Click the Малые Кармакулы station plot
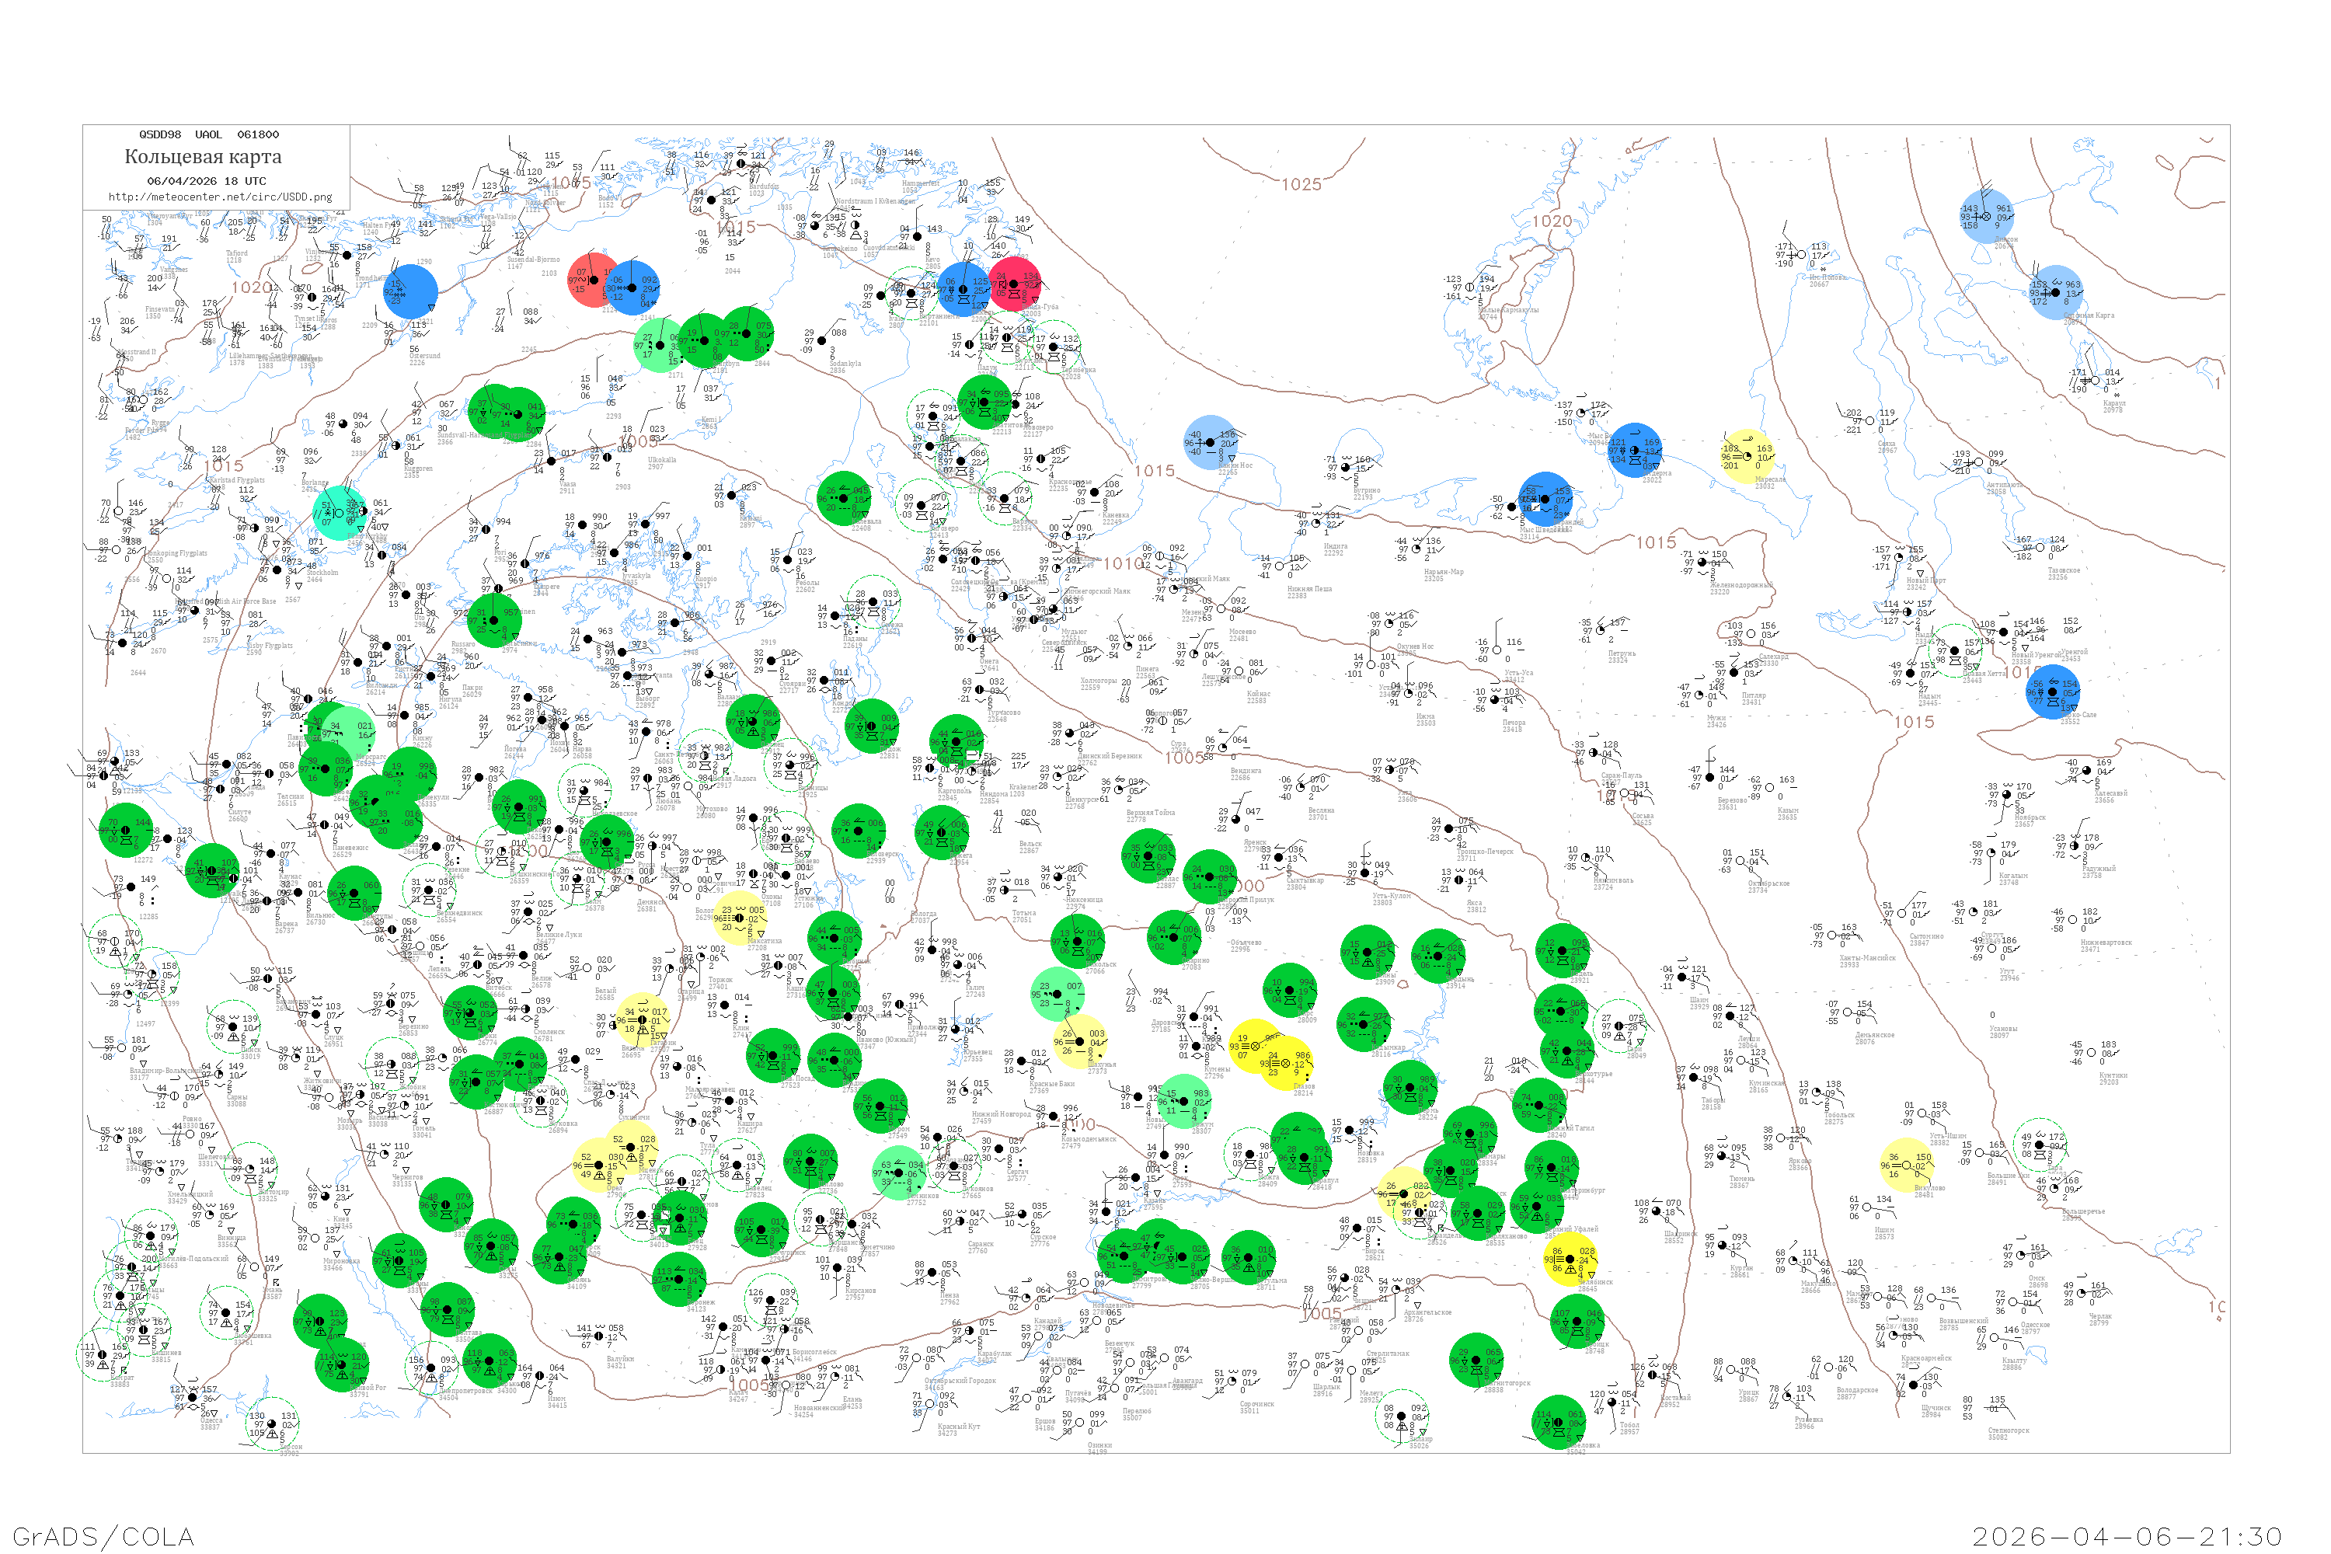Image resolution: width=2331 pixels, height=1554 pixels. point(1469,287)
